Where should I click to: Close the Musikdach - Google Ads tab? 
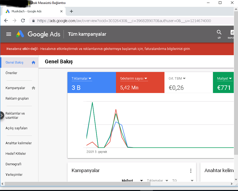pos(61,11)
